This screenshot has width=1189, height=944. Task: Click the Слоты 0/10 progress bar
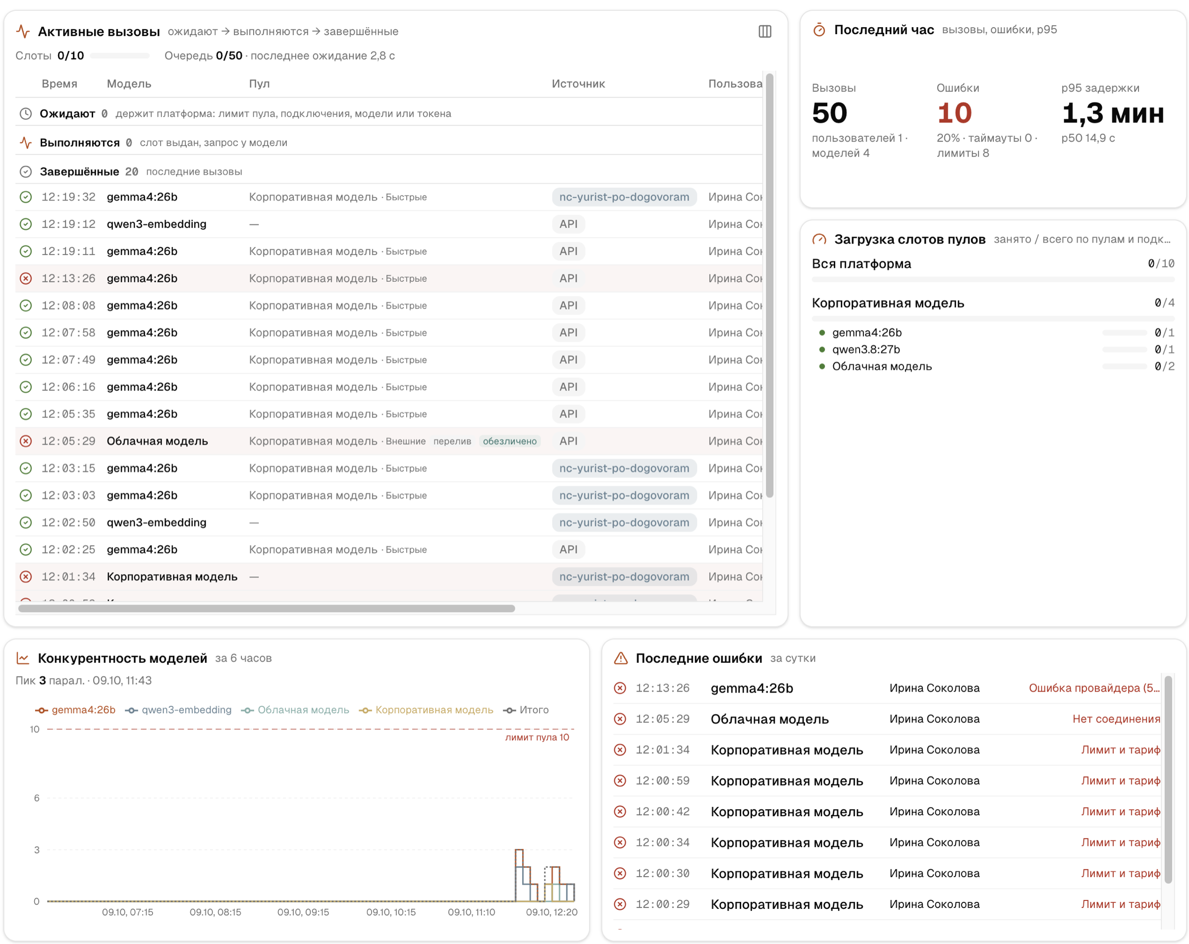pyautogui.click(x=120, y=55)
